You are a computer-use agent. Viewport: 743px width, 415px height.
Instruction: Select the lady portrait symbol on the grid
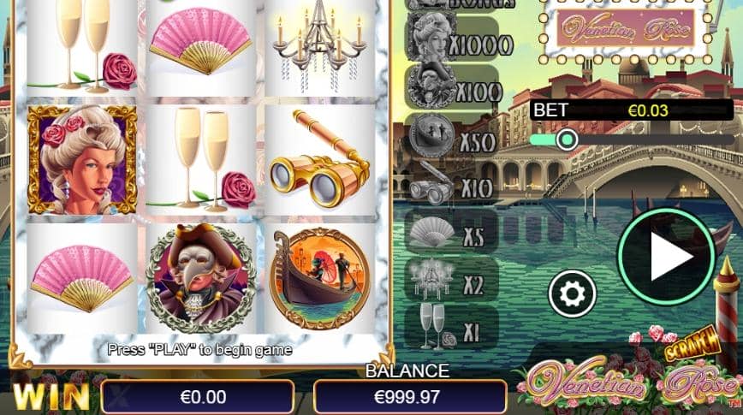[x=82, y=160]
